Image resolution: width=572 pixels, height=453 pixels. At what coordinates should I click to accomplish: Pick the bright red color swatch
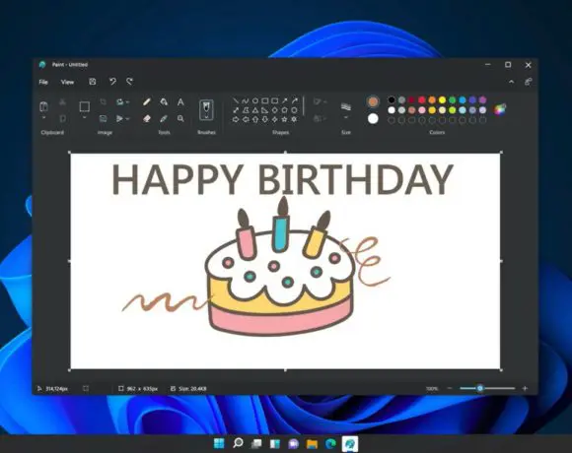[x=422, y=99]
